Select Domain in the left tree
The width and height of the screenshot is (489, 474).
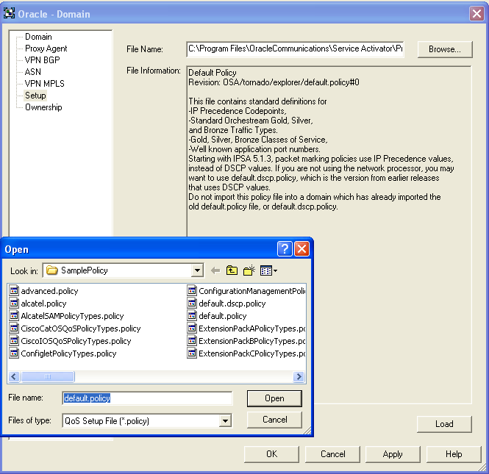(38, 37)
